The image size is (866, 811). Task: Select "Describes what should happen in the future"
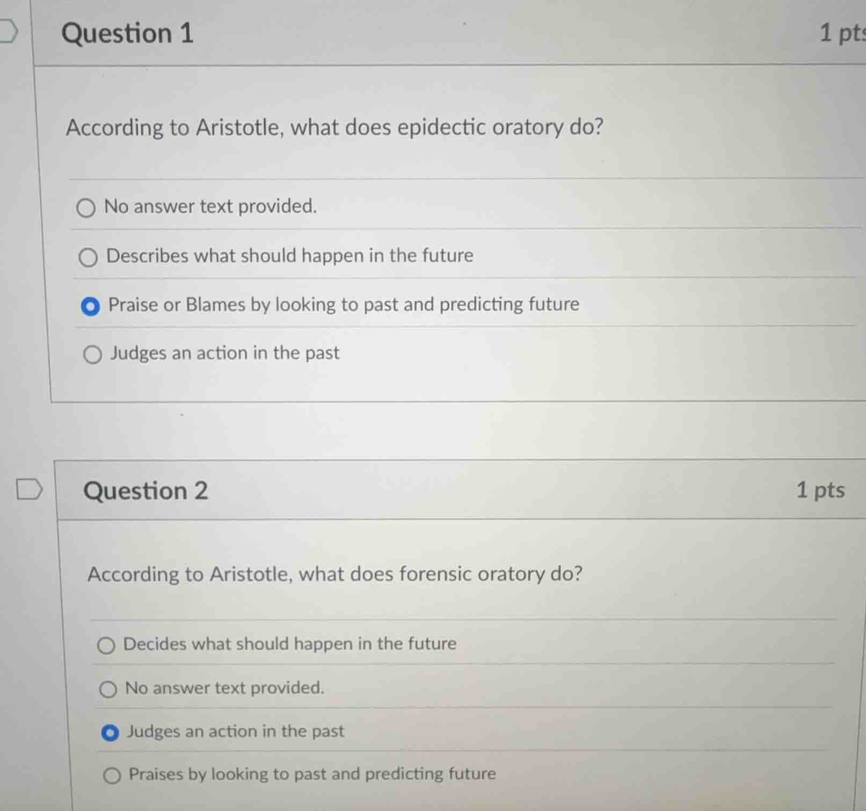click(89, 257)
